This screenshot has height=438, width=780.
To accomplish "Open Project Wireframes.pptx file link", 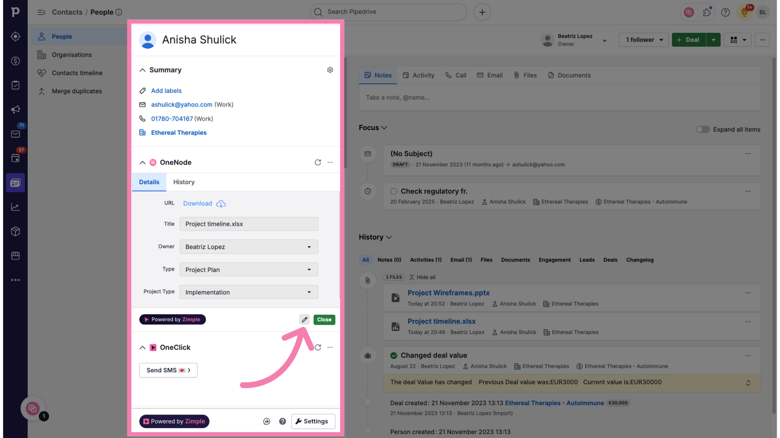I will click(448, 292).
